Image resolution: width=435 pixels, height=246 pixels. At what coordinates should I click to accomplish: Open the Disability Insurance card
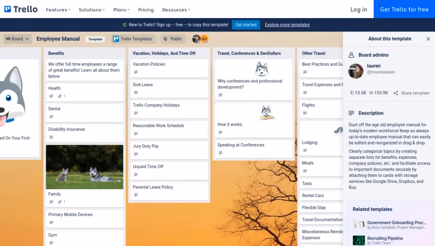(85, 133)
